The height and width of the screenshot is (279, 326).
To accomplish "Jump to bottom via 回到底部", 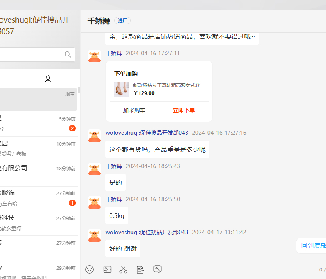I will pos(313,246).
